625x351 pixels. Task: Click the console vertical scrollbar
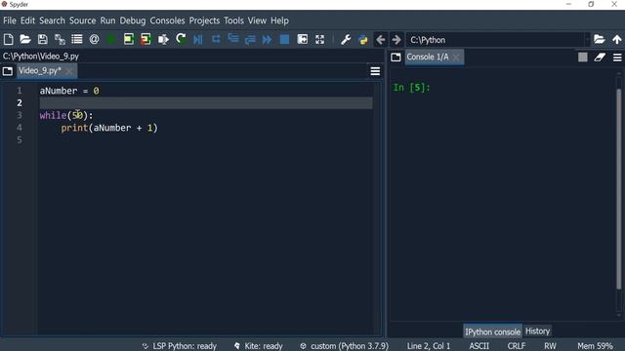coord(619,189)
